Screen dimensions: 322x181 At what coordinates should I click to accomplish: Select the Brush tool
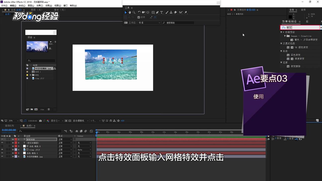coord(167,12)
